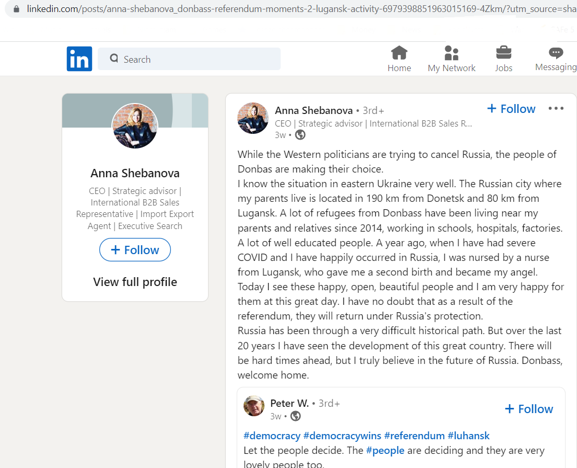Follow Anna Shebanova from sidebar card
The width and height of the screenshot is (577, 468).
(135, 249)
